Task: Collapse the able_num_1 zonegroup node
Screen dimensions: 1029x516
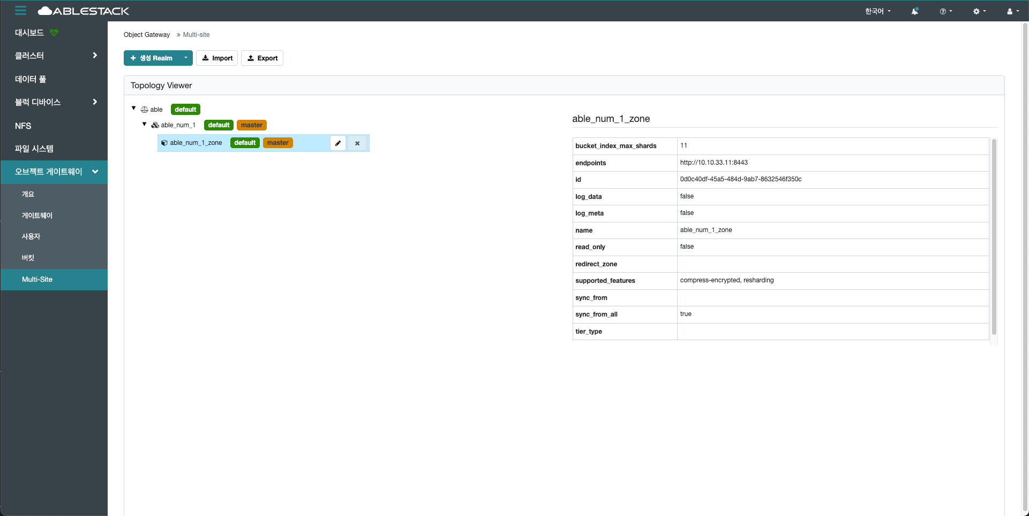Action: pos(144,124)
